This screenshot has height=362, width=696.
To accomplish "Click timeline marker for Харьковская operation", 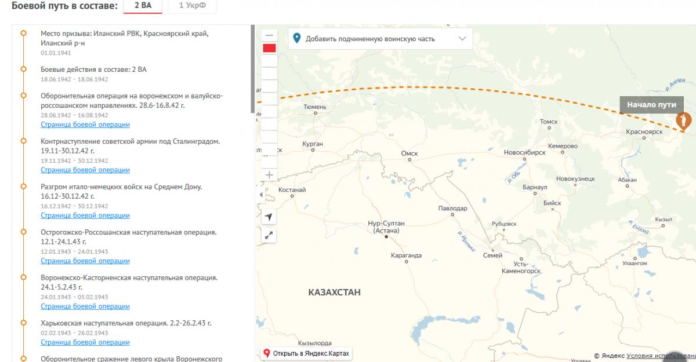I will (x=23, y=323).
